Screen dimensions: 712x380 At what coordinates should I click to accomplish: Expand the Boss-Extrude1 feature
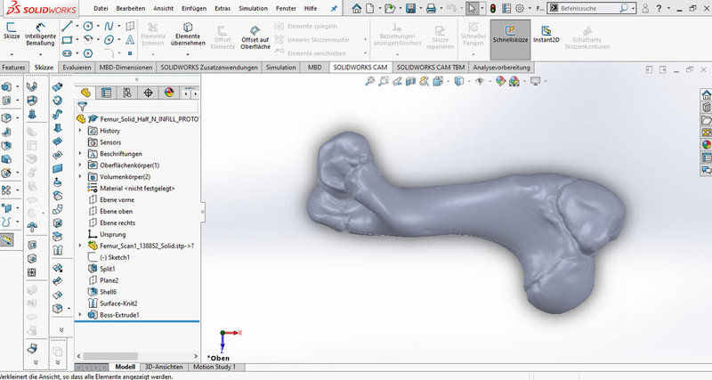tap(81, 315)
